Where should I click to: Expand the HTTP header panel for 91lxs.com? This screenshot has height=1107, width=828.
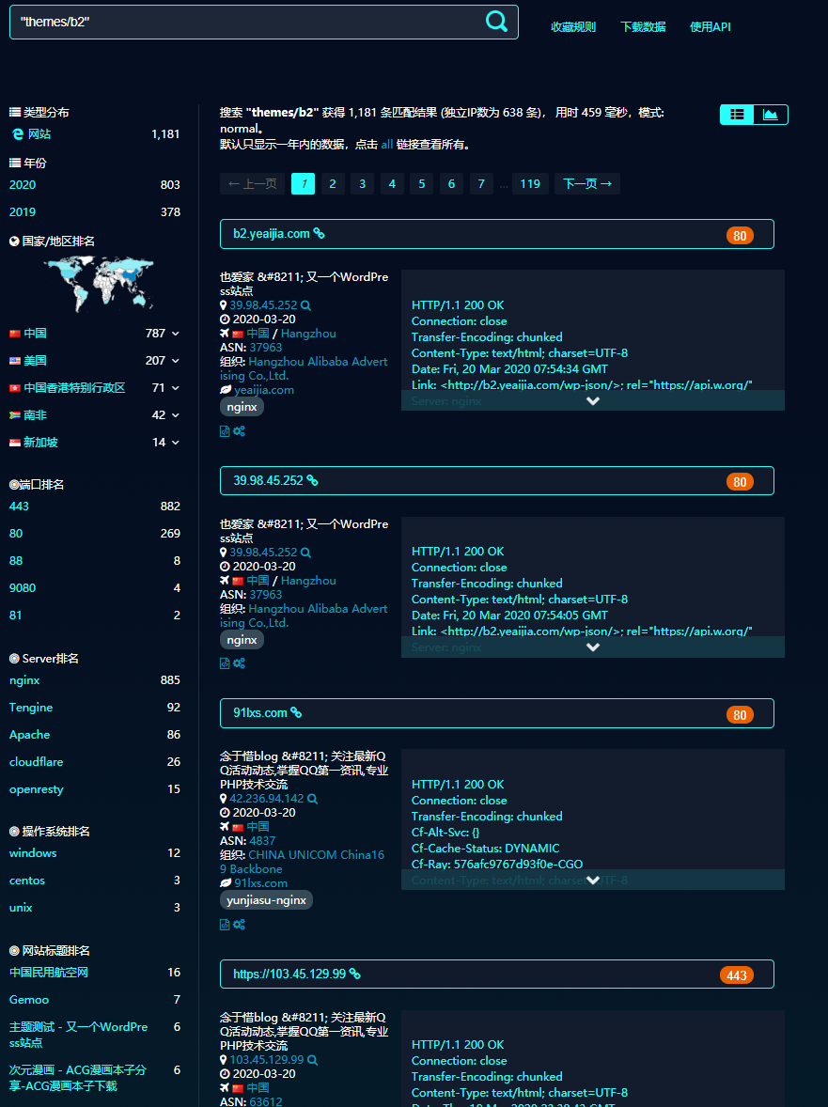tap(593, 880)
